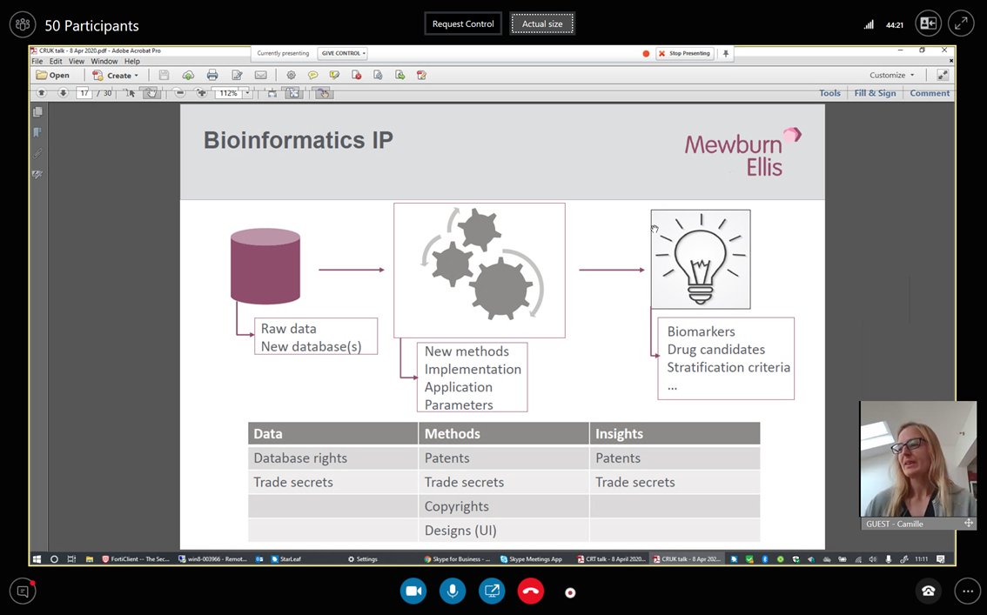The width and height of the screenshot is (987, 615).
Task: Open the Comment pane
Action: (x=929, y=93)
